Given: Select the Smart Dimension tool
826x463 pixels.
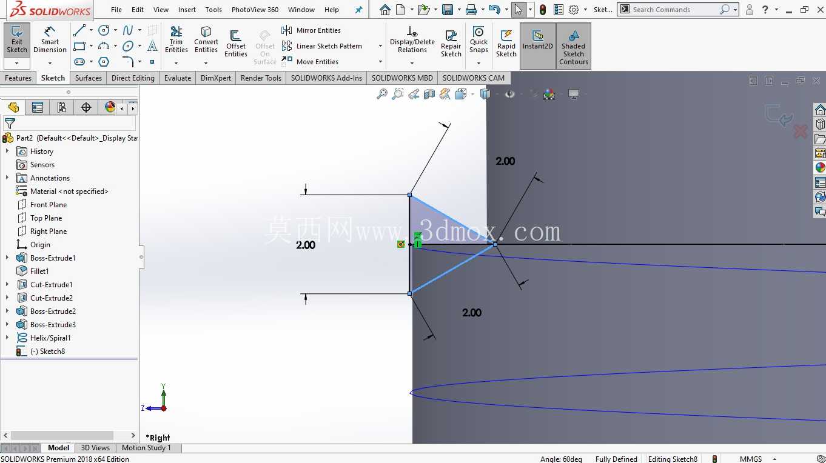Looking at the screenshot, I should [50, 40].
